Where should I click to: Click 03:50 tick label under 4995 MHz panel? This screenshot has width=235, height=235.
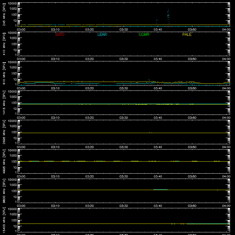[x=192, y=177]
